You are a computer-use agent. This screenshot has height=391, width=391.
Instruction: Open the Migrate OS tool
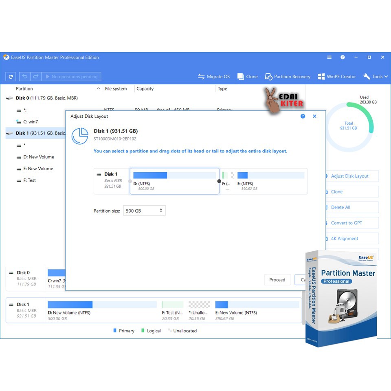(x=214, y=77)
